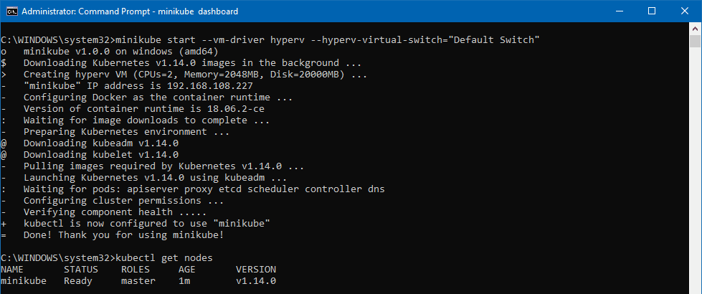Click the master role value
This screenshot has width=702, height=294.
click(x=138, y=281)
